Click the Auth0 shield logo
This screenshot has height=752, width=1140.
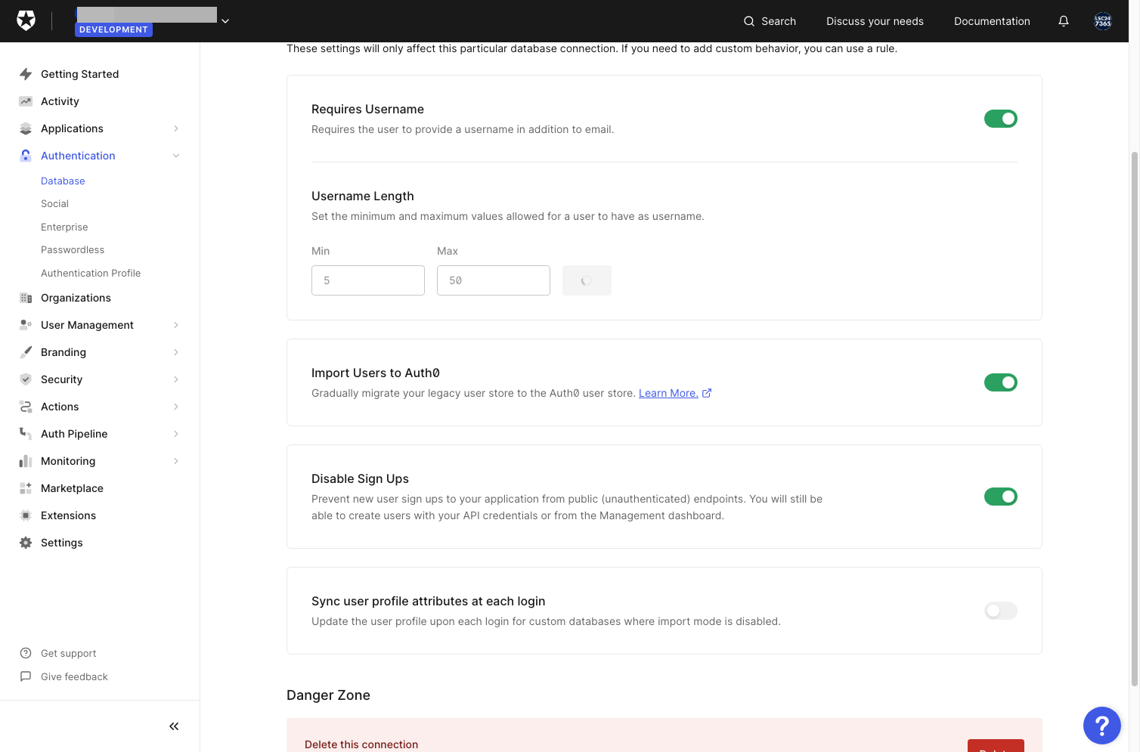[26, 21]
